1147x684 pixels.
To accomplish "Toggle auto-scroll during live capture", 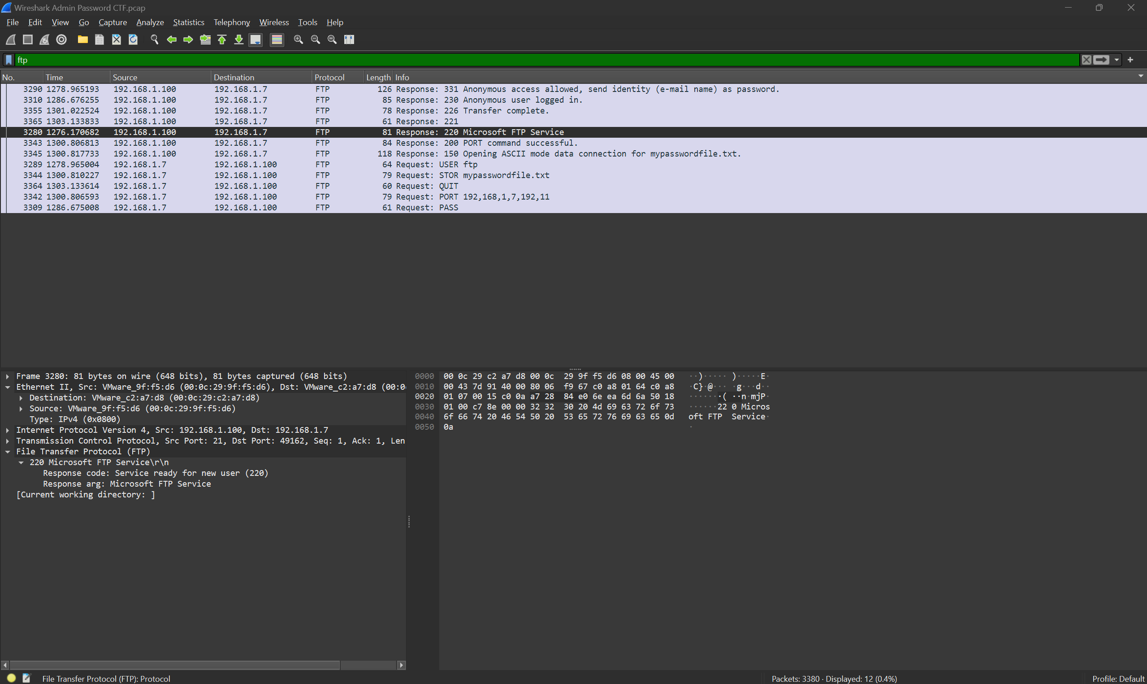I will coord(255,39).
